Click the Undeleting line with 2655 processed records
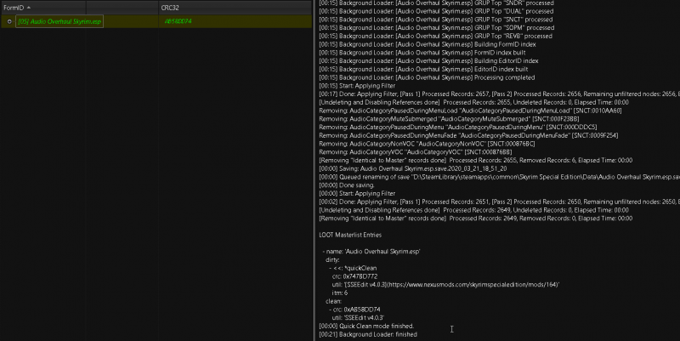The width and height of the screenshot is (680, 341). point(473,102)
